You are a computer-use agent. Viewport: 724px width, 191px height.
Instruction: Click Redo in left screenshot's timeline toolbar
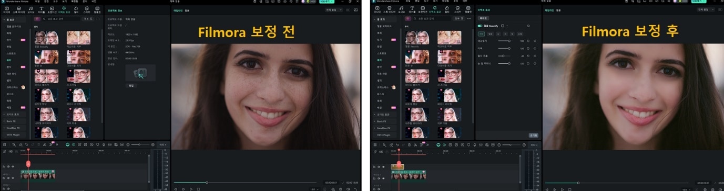pos(33,144)
